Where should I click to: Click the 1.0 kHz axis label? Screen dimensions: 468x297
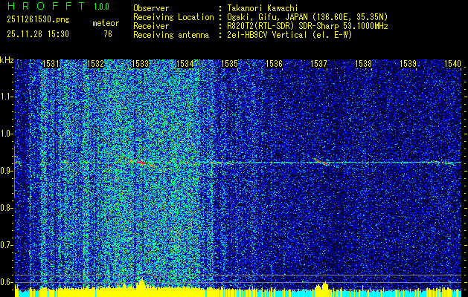7,134
